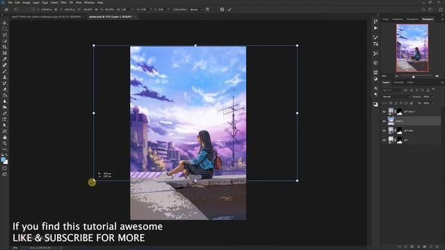This screenshot has height=250, width=445.
Task: Open the Window menu
Action: (x=89, y=3)
